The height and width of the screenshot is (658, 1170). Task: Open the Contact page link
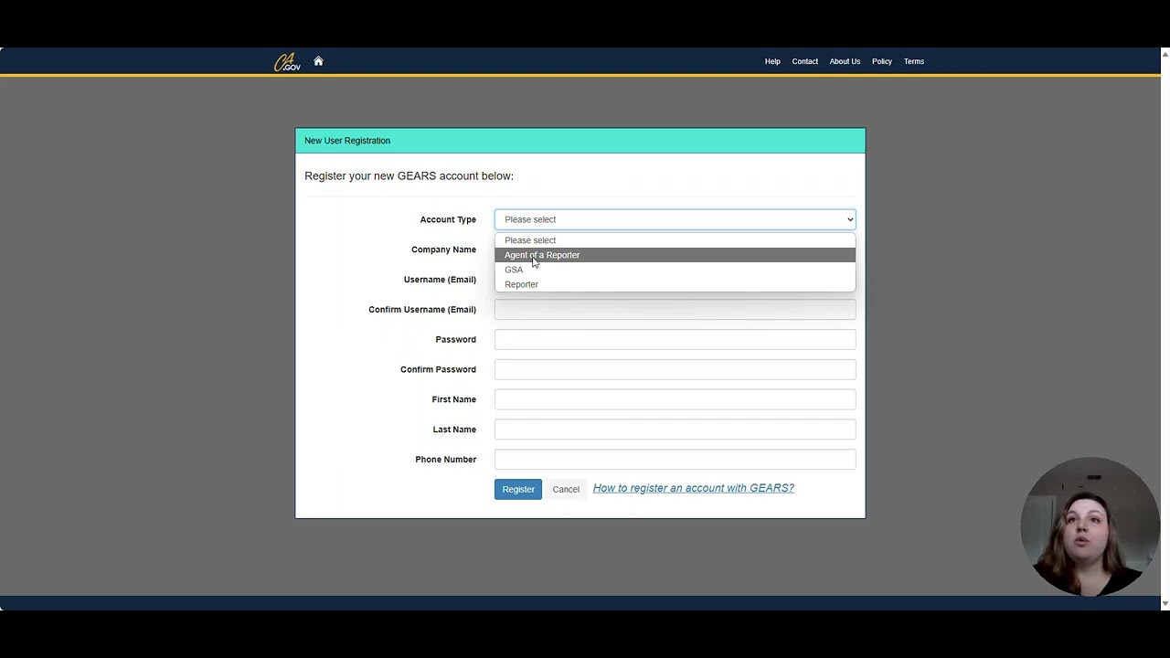804,61
